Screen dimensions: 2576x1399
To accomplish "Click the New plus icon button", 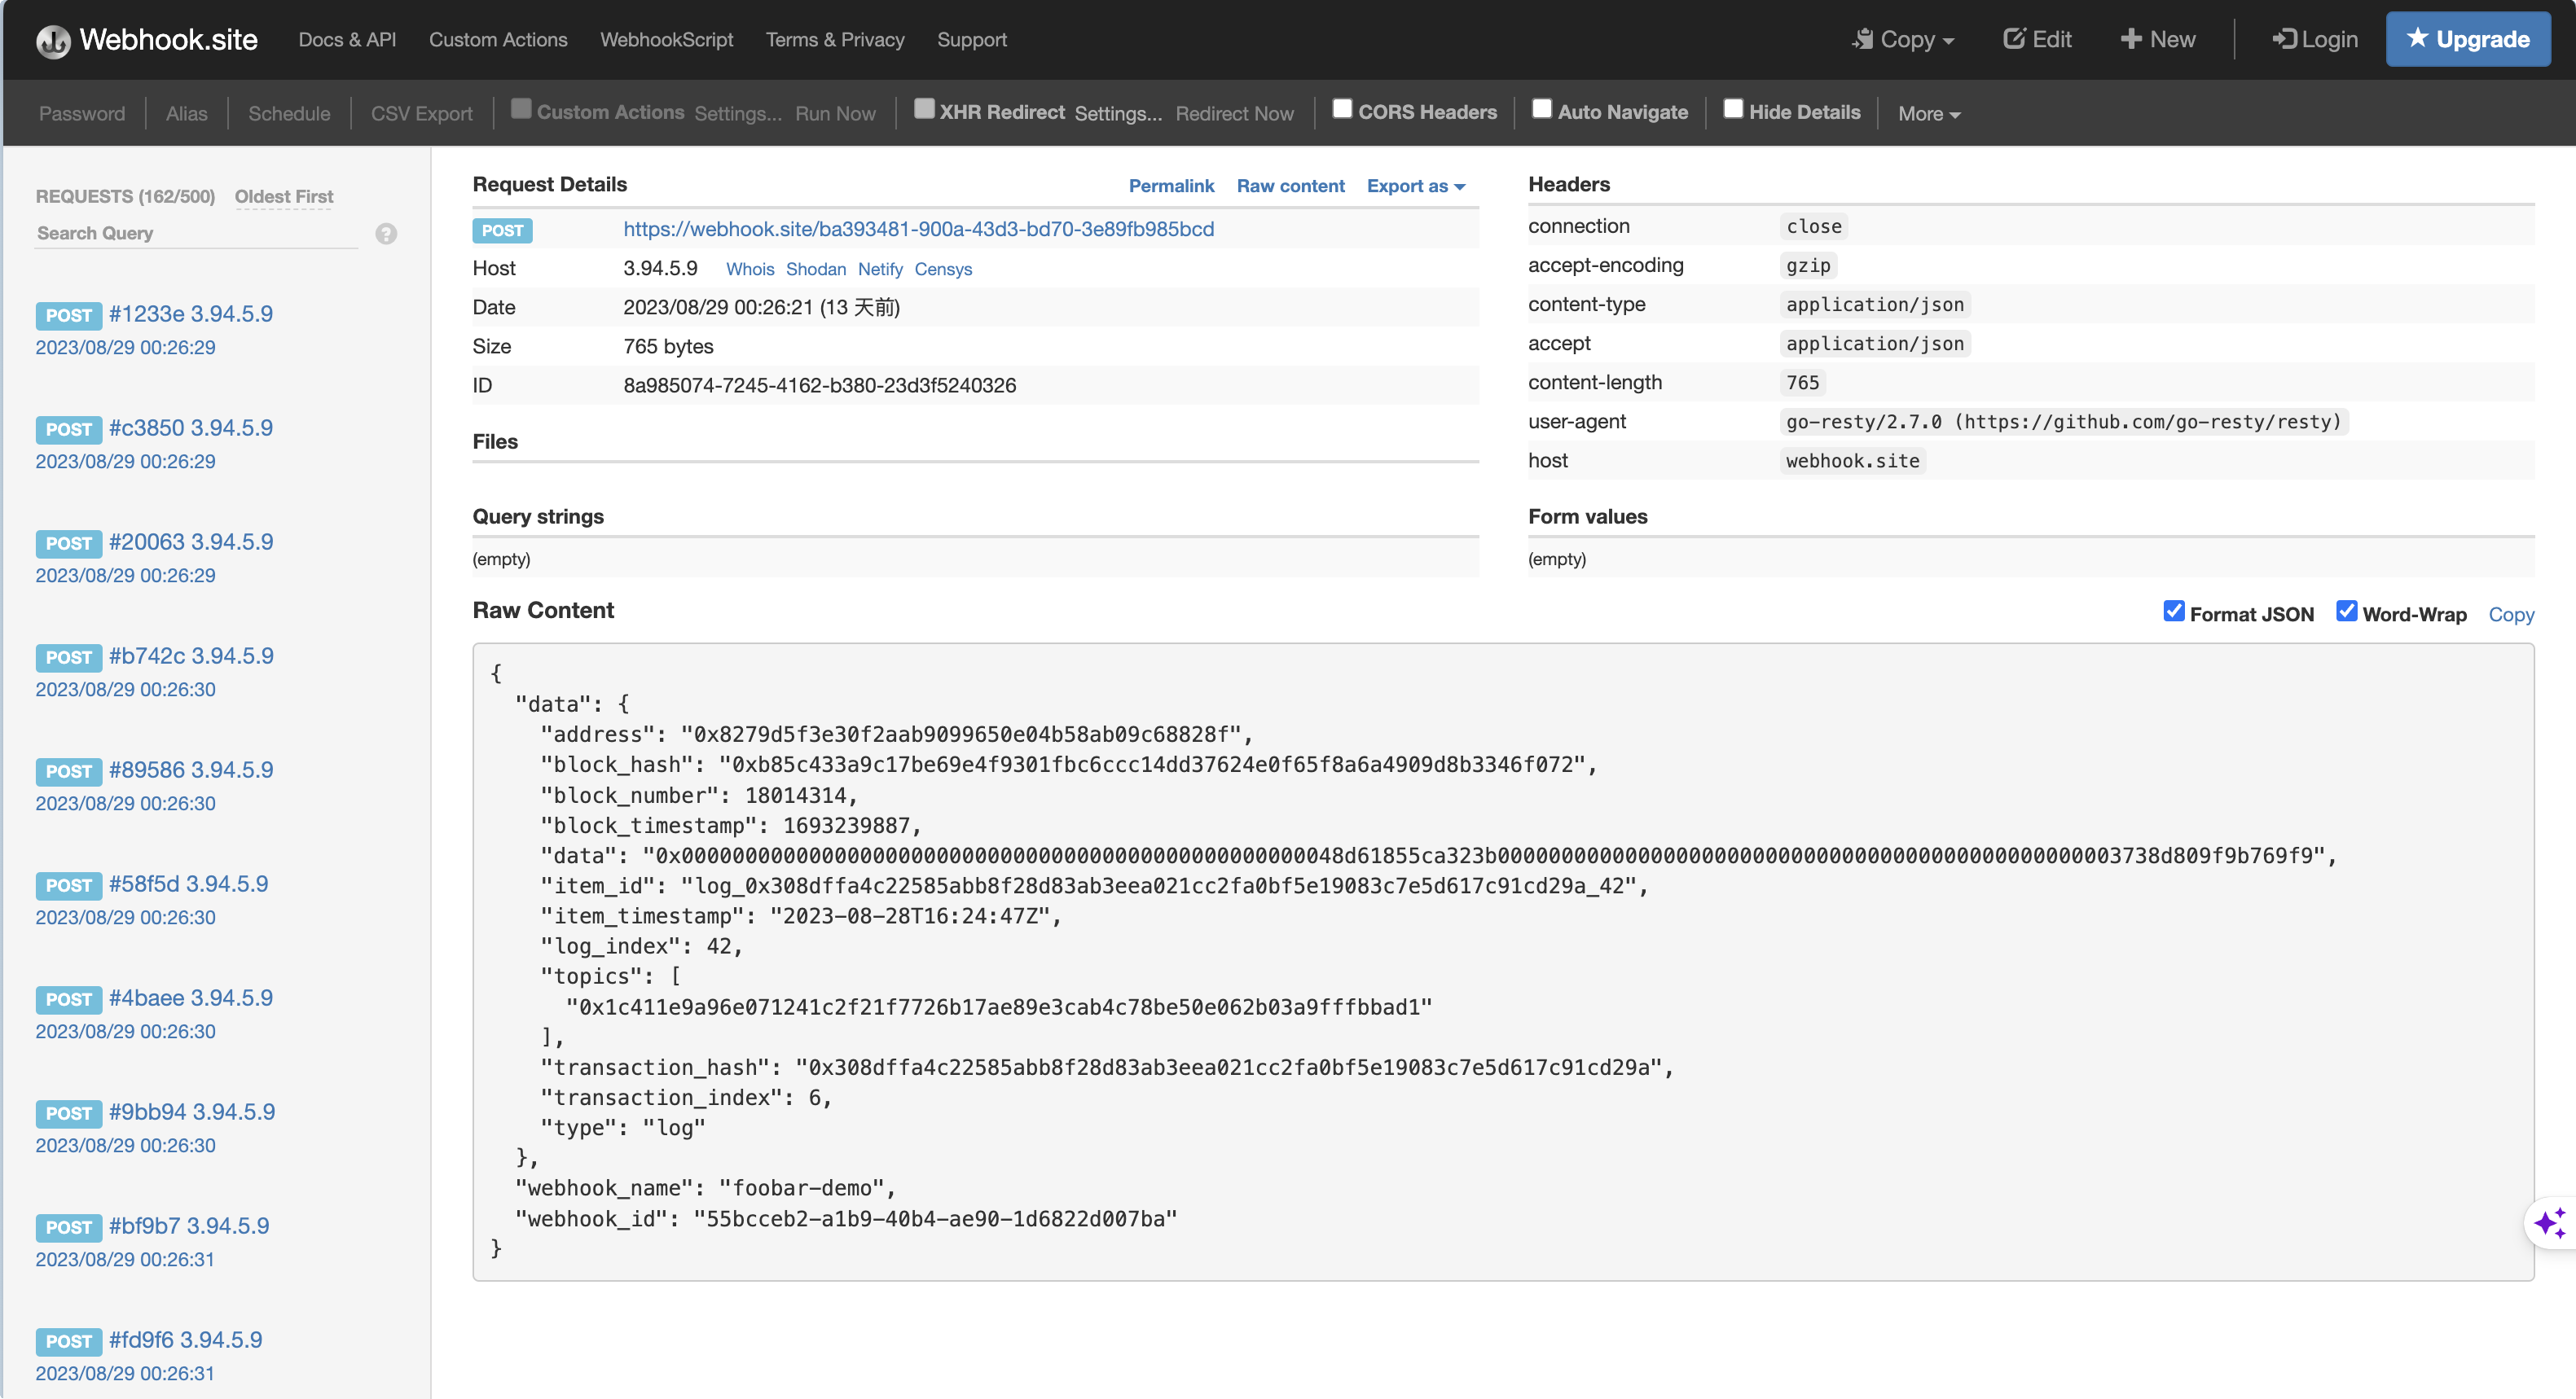I will [2158, 39].
